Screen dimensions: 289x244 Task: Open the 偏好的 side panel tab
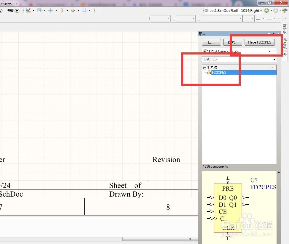285,30
